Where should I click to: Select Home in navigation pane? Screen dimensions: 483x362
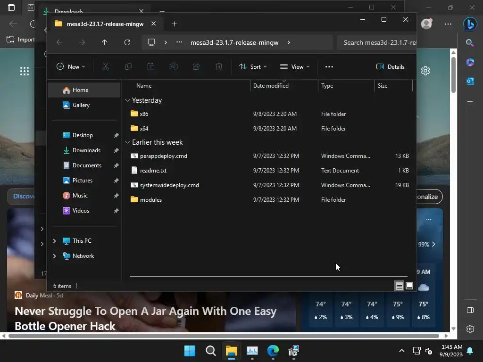coord(84,90)
